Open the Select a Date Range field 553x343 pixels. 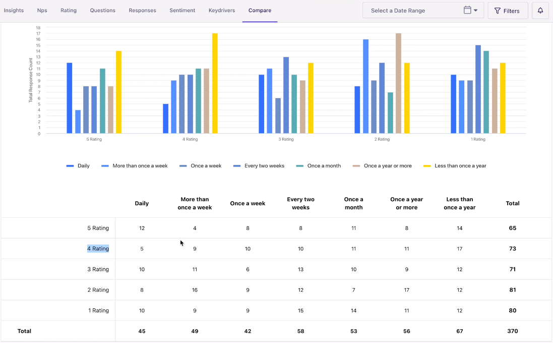[x=423, y=11]
